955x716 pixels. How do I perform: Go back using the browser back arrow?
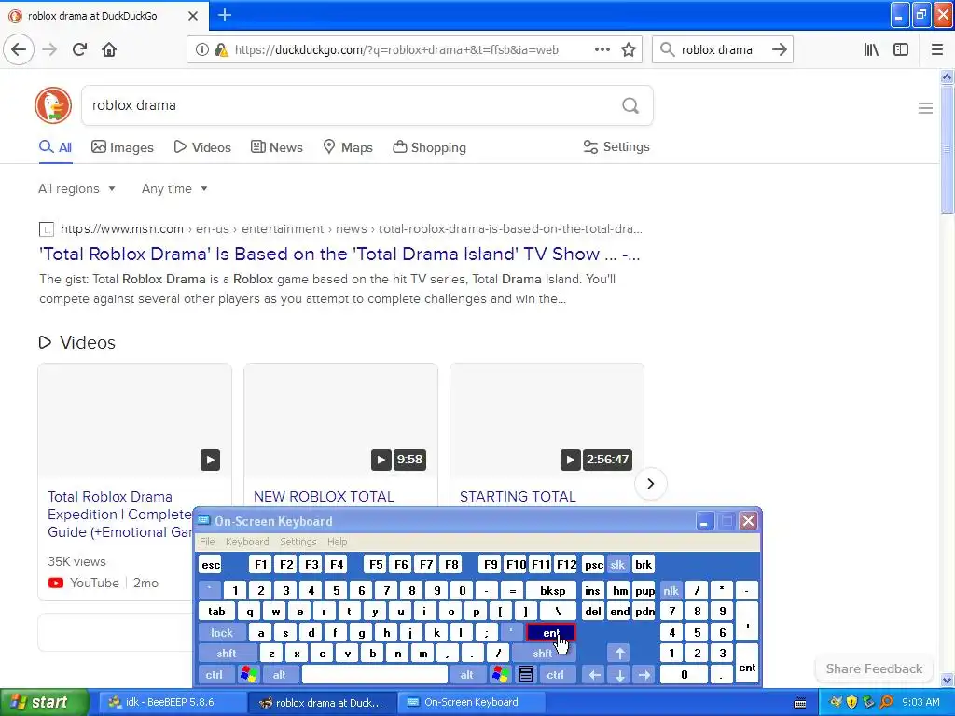click(19, 49)
